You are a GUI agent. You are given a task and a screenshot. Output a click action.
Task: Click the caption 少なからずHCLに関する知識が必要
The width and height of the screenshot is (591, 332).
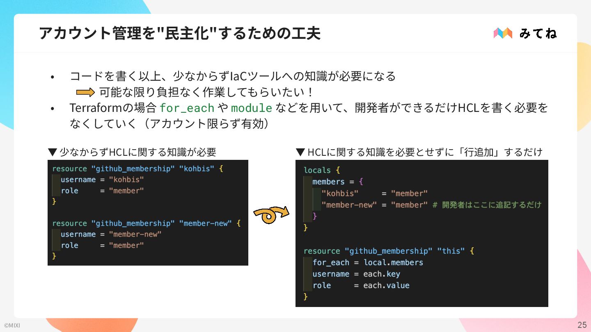132,152
